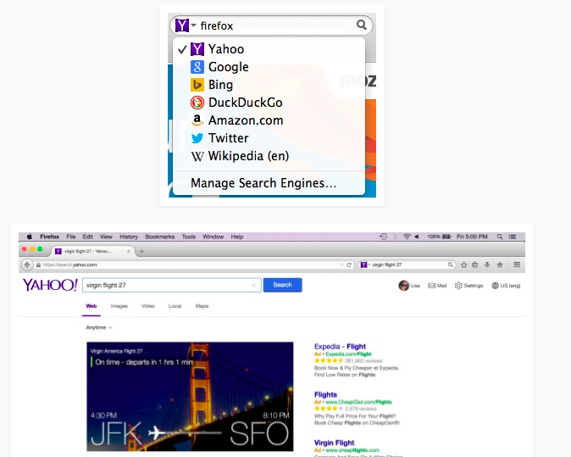Open the File menu
The height and width of the screenshot is (457, 571).
tap(71, 237)
